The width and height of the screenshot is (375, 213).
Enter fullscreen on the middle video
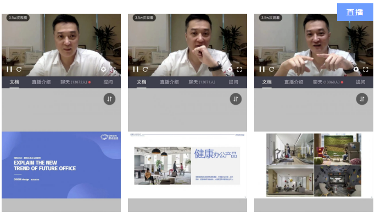pyautogui.click(x=239, y=69)
